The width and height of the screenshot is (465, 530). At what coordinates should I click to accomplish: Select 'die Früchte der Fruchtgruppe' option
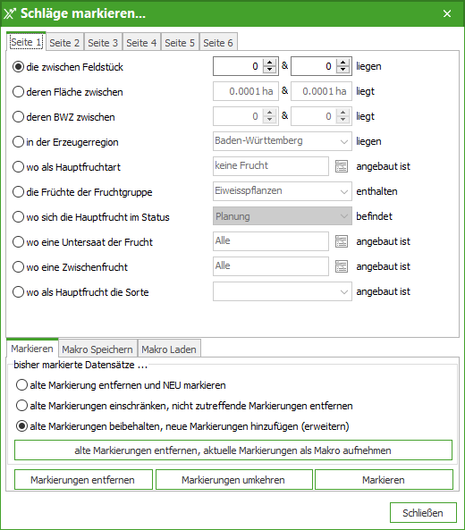[82, 191]
